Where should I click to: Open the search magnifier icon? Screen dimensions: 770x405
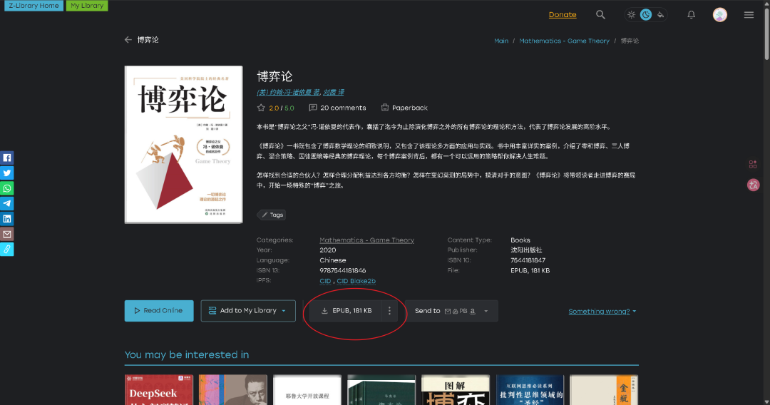click(x=600, y=15)
